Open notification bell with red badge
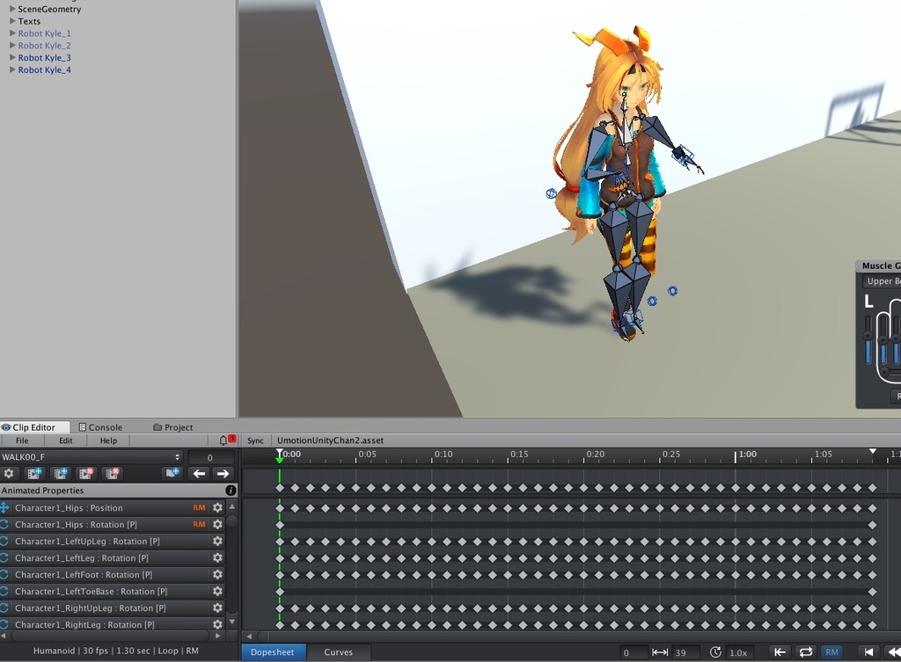Image resolution: width=901 pixels, height=662 pixels. coord(226,440)
